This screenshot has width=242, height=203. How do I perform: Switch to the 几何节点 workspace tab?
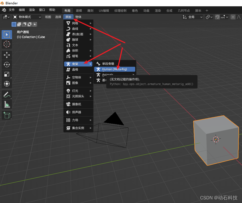tap(184, 11)
